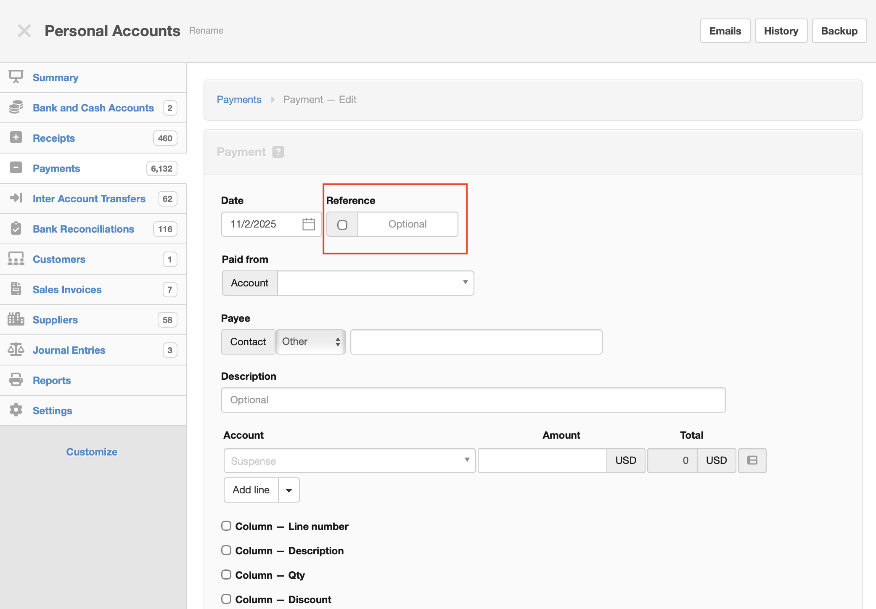Click the Payment help question mark icon

[x=278, y=152]
